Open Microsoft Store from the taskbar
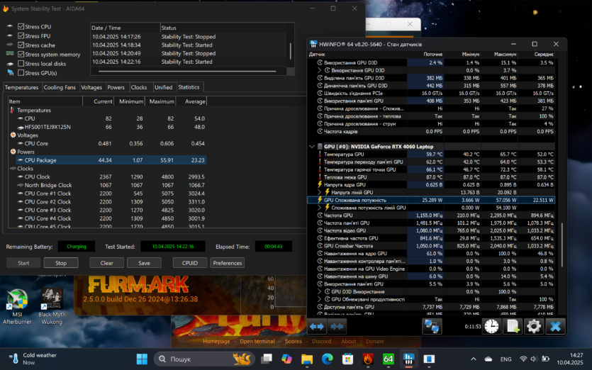 347,359
